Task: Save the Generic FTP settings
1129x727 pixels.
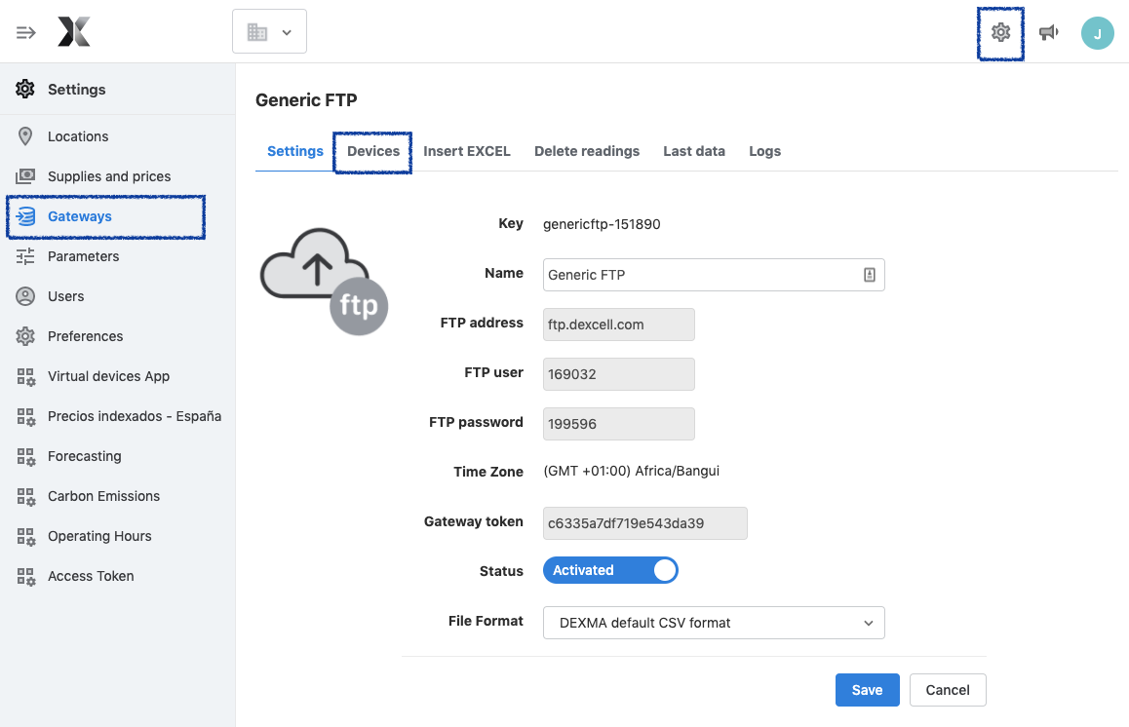Action: click(x=867, y=689)
